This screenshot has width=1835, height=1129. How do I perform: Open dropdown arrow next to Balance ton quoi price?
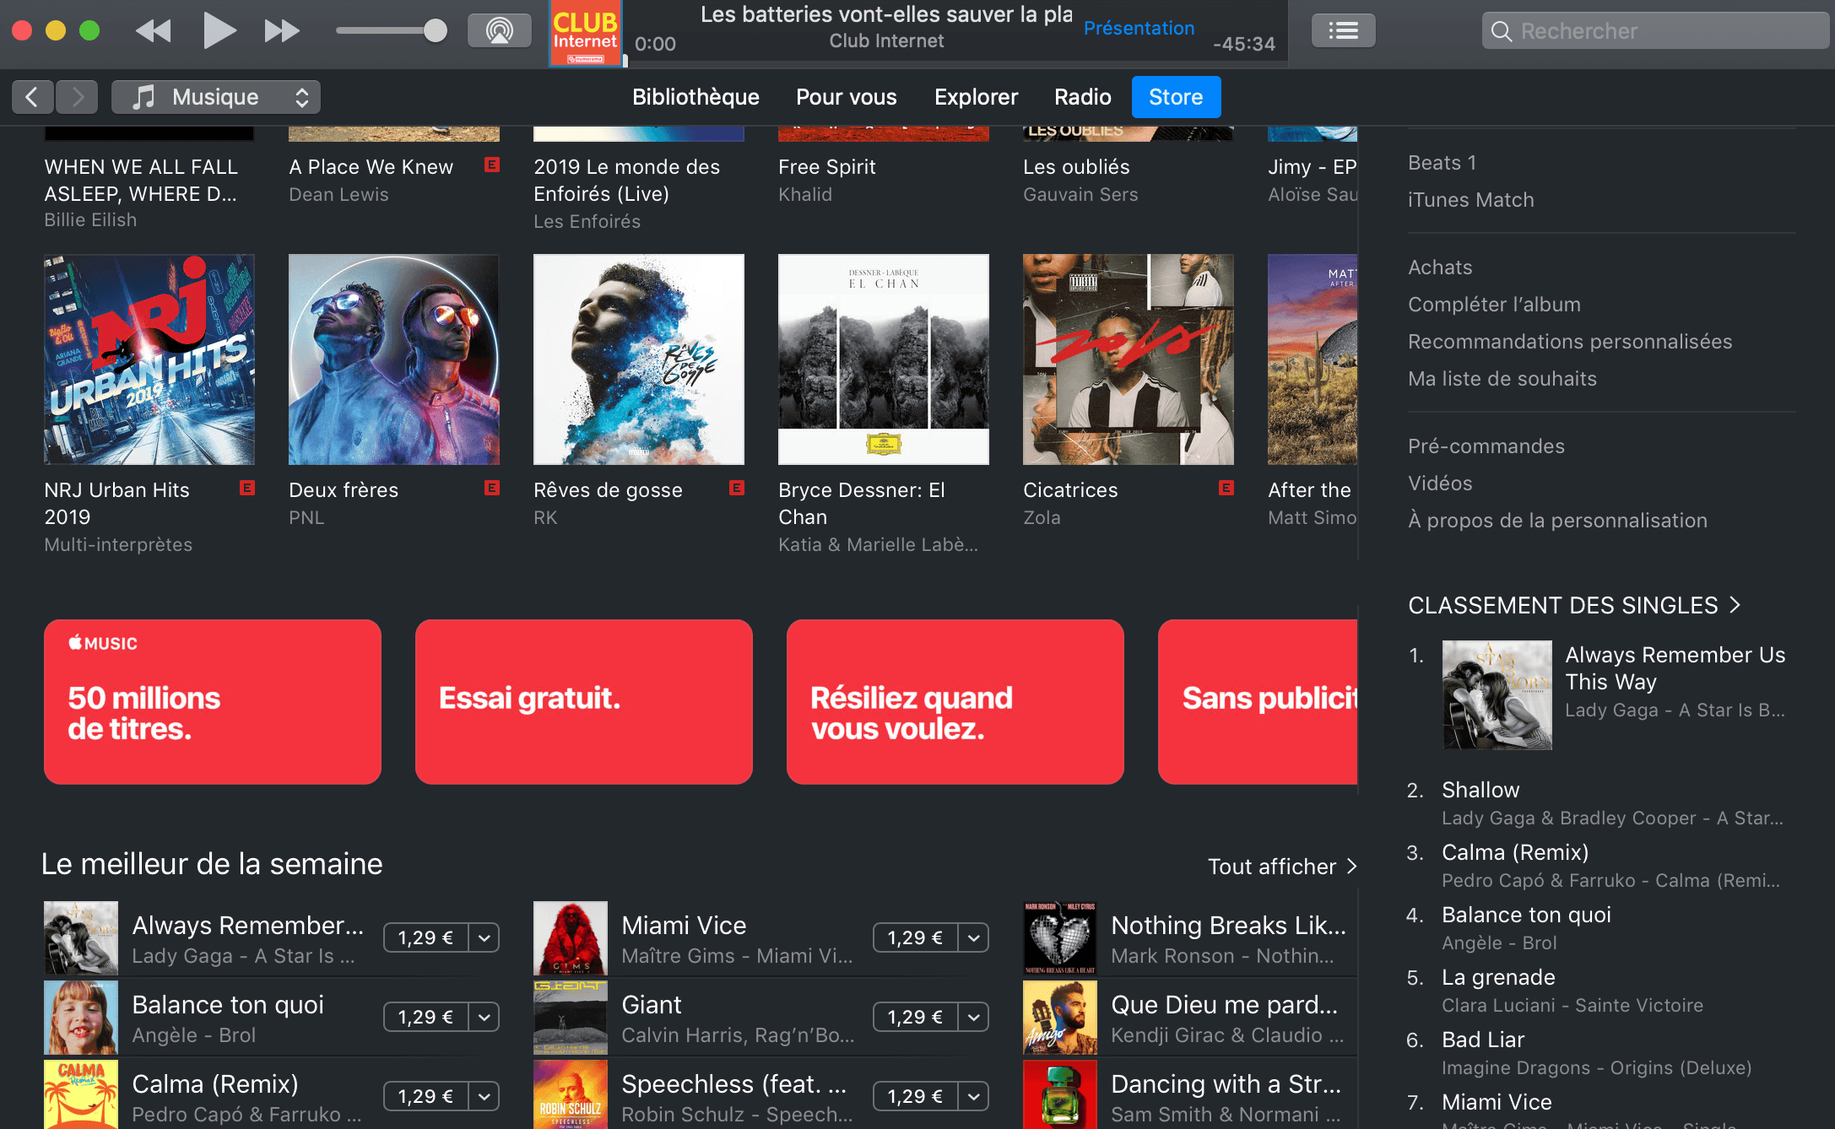[x=484, y=1017]
